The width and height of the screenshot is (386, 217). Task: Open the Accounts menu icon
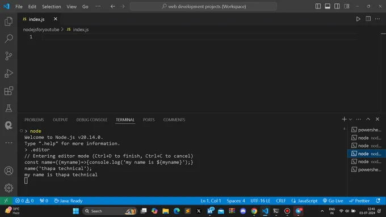pyautogui.click(x=9, y=171)
